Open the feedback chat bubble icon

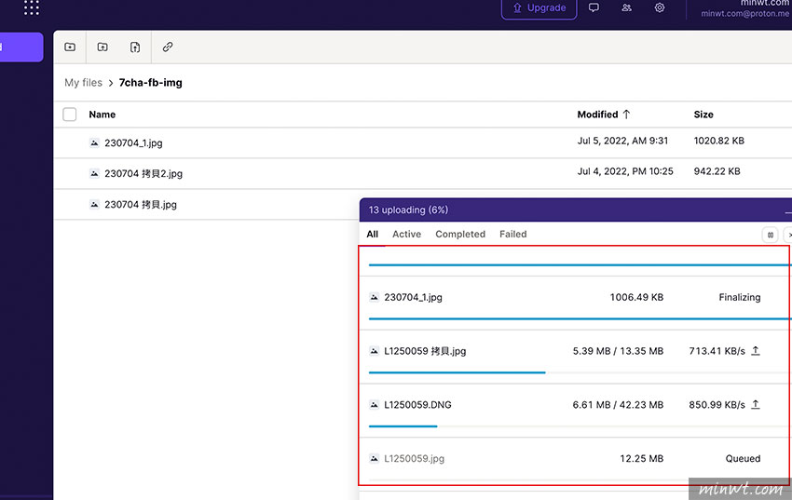pyautogui.click(x=594, y=8)
